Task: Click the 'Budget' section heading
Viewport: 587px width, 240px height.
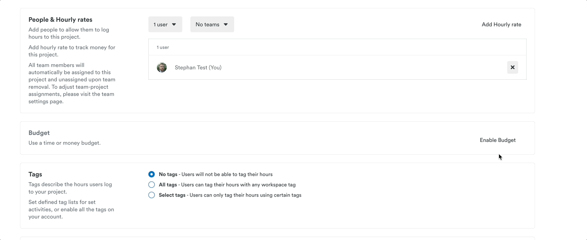Action: (39, 133)
